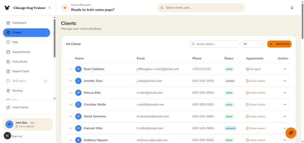Click Action needed warning for Jennifer Zhao
The width and height of the screenshot is (304, 143).
coord(255,81)
